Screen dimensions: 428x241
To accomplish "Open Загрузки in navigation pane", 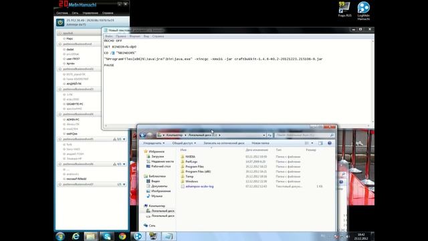I will [158, 156].
